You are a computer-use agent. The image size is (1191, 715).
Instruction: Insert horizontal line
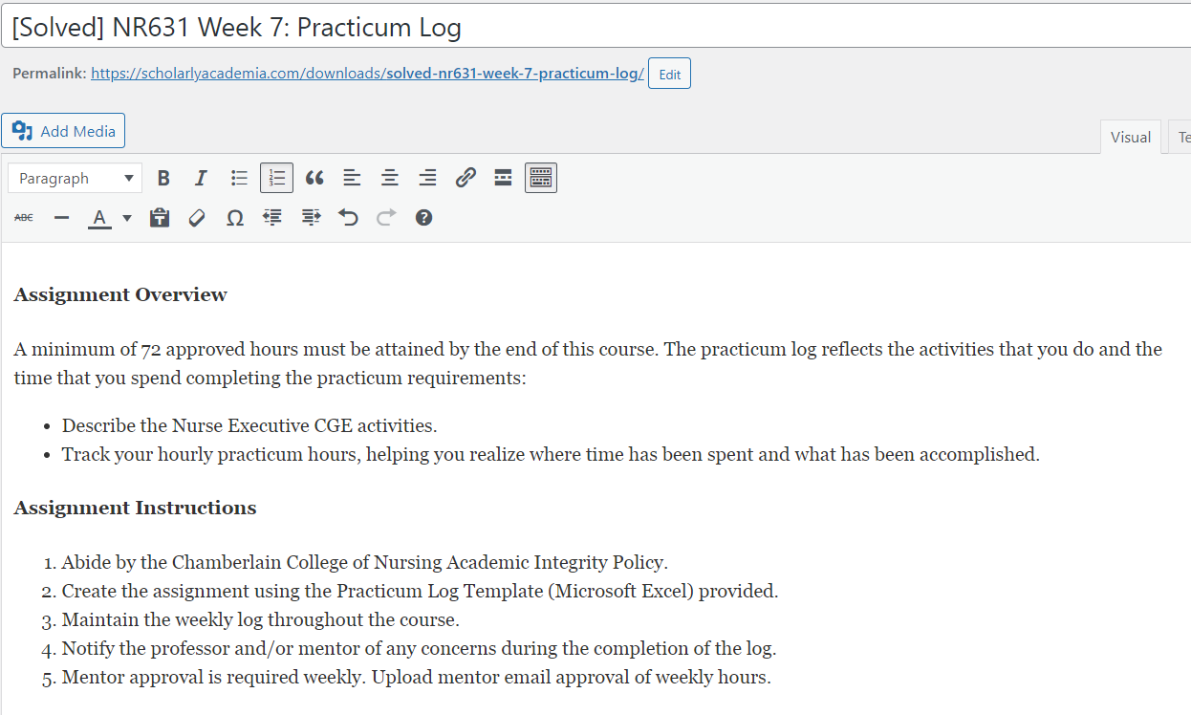(61, 218)
